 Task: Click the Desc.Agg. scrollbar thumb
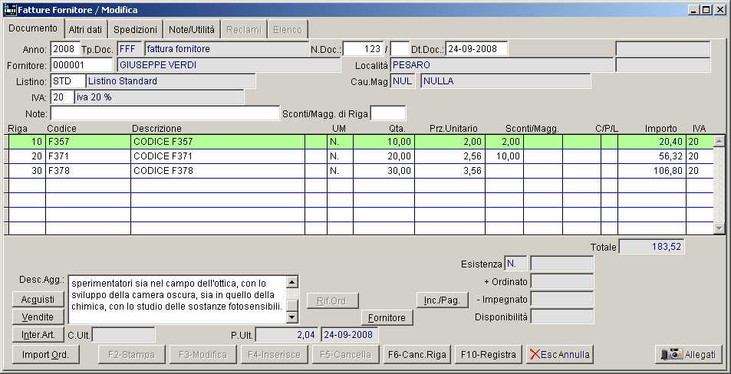point(291,305)
